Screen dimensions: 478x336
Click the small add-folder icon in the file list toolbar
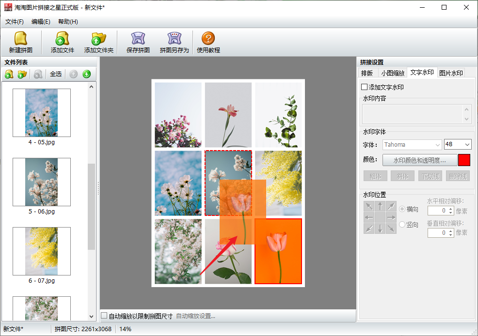pyautogui.click(x=22, y=74)
